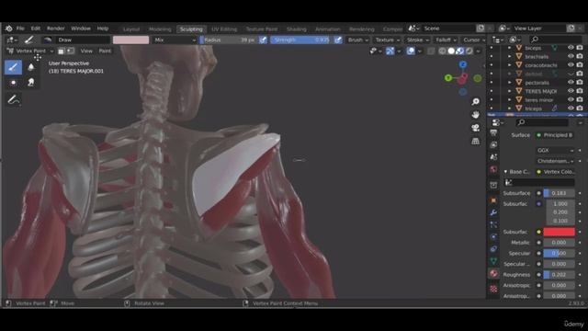Switch orthographic/perspective grid gizmo
The height and width of the screenshot is (331, 588).
[x=476, y=141]
